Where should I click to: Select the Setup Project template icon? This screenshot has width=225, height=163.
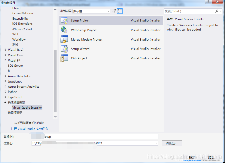(x=64, y=20)
